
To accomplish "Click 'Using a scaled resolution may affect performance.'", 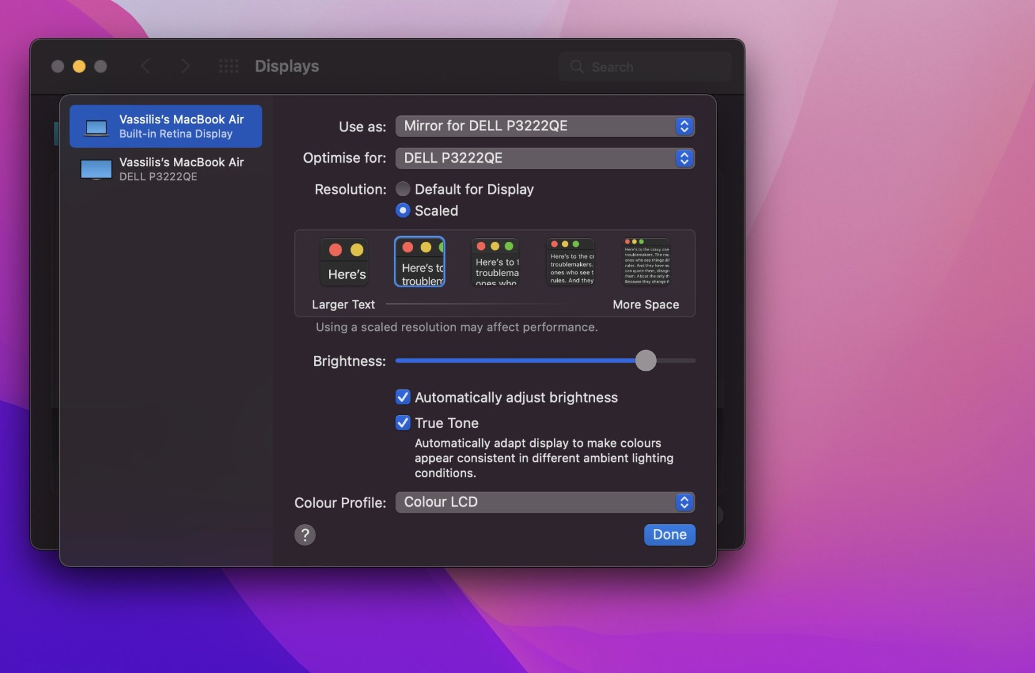I will coord(457,327).
